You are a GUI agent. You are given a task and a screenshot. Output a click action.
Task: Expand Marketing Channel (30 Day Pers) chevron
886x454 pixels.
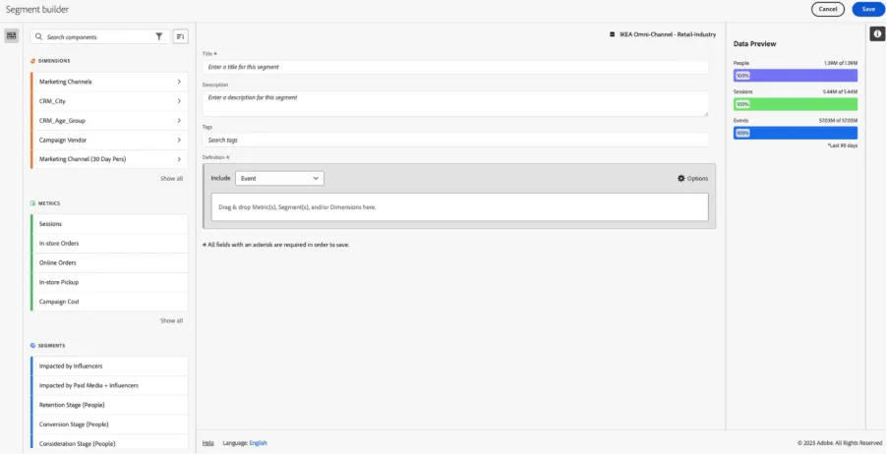[179, 159]
